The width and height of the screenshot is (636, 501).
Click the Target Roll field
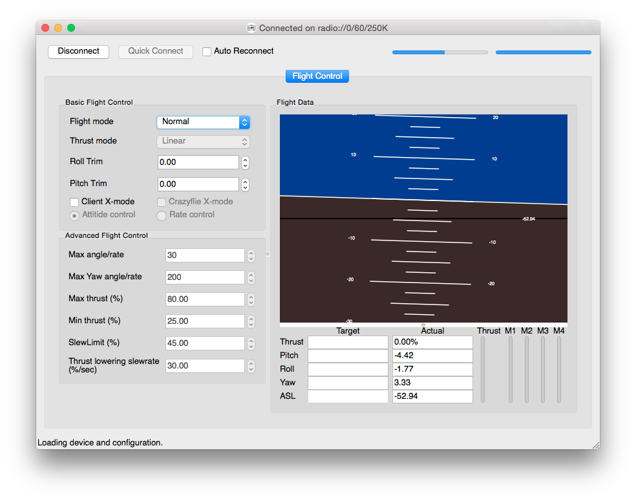coord(348,369)
